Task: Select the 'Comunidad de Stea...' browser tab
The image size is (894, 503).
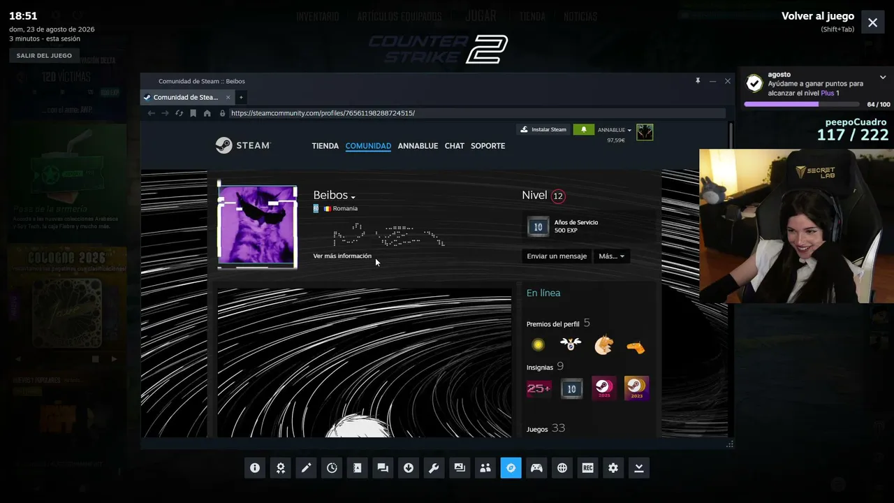Action: pyautogui.click(x=187, y=97)
